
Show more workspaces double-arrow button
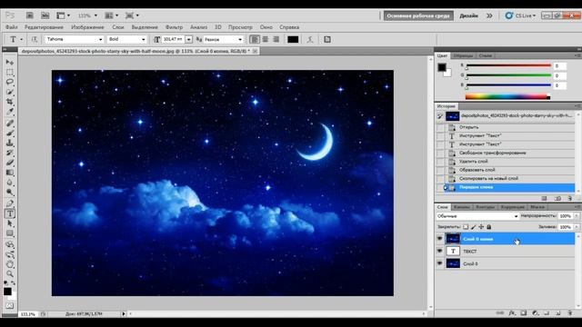pos(489,15)
